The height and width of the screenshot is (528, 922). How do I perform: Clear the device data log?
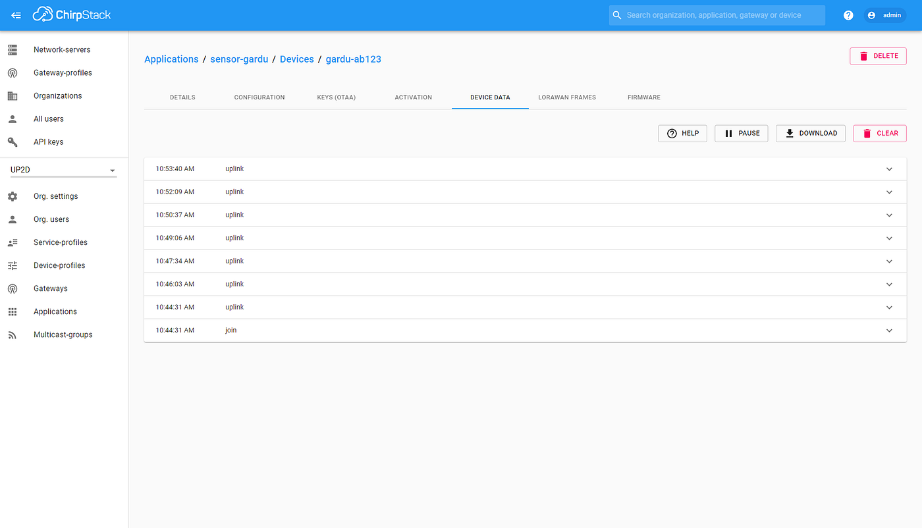[x=879, y=133]
